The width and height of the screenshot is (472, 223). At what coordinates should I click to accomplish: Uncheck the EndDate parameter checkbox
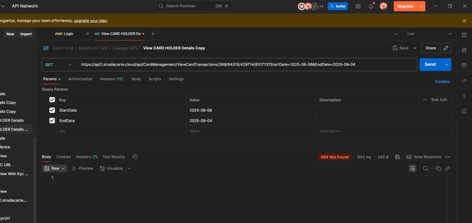[52, 120]
